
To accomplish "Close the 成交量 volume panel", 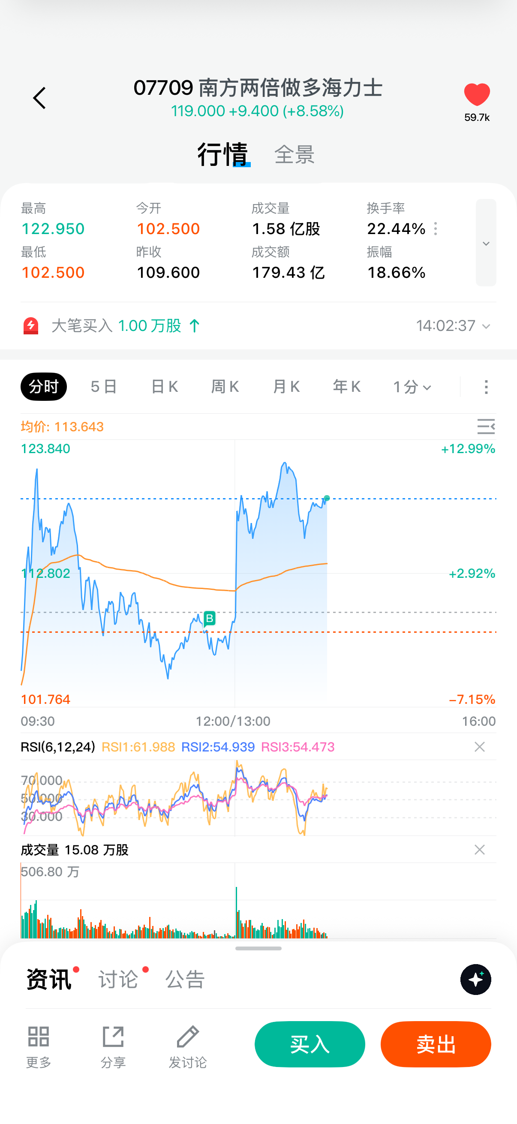I will click(x=479, y=850).
